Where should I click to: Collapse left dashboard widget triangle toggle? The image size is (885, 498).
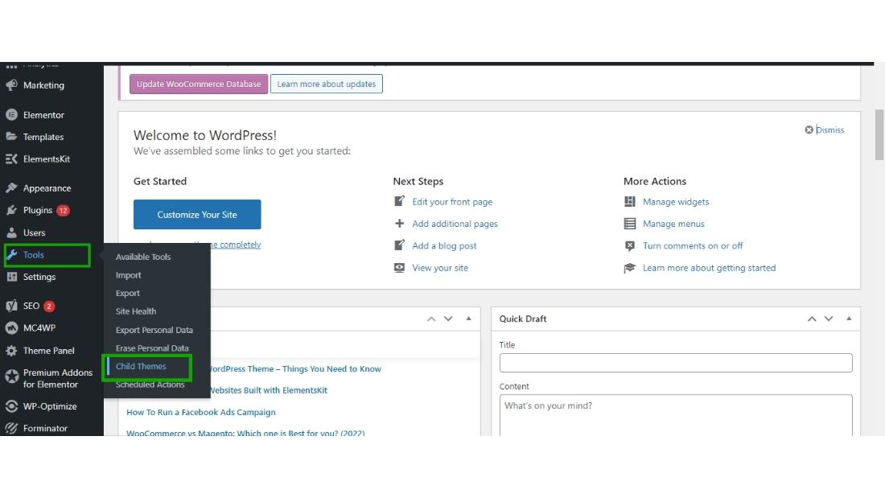468,319
